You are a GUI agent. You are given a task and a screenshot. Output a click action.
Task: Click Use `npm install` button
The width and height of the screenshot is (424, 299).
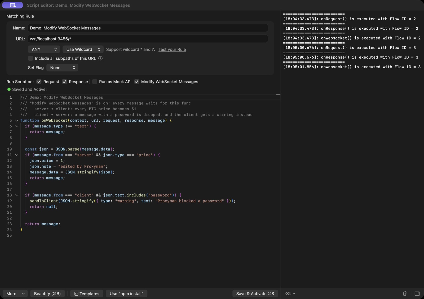point(126,293)
